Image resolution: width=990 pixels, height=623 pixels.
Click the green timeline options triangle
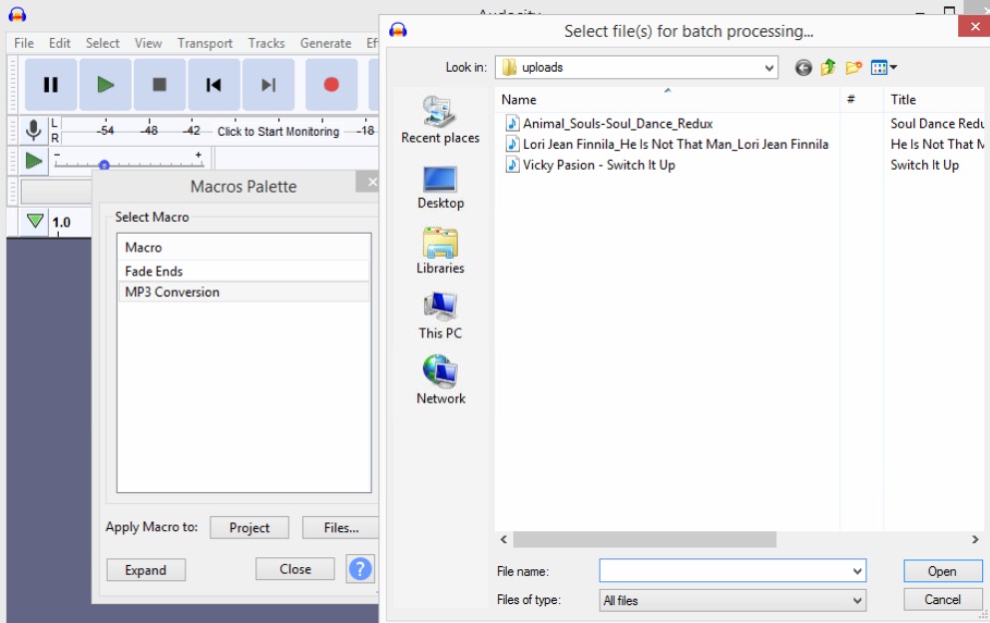(35, 222)
